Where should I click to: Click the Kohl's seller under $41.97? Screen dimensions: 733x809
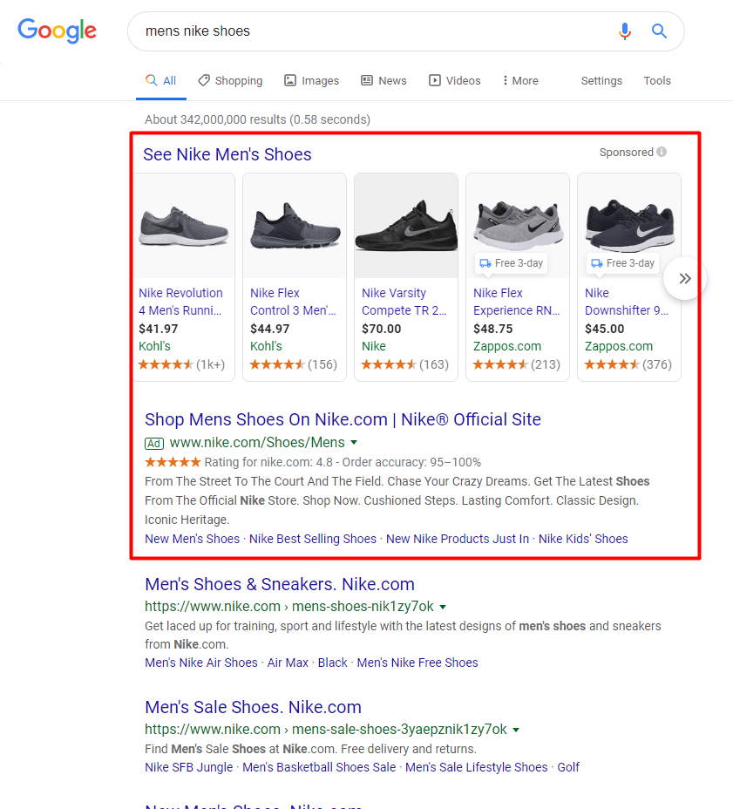(x=154, y=346)
